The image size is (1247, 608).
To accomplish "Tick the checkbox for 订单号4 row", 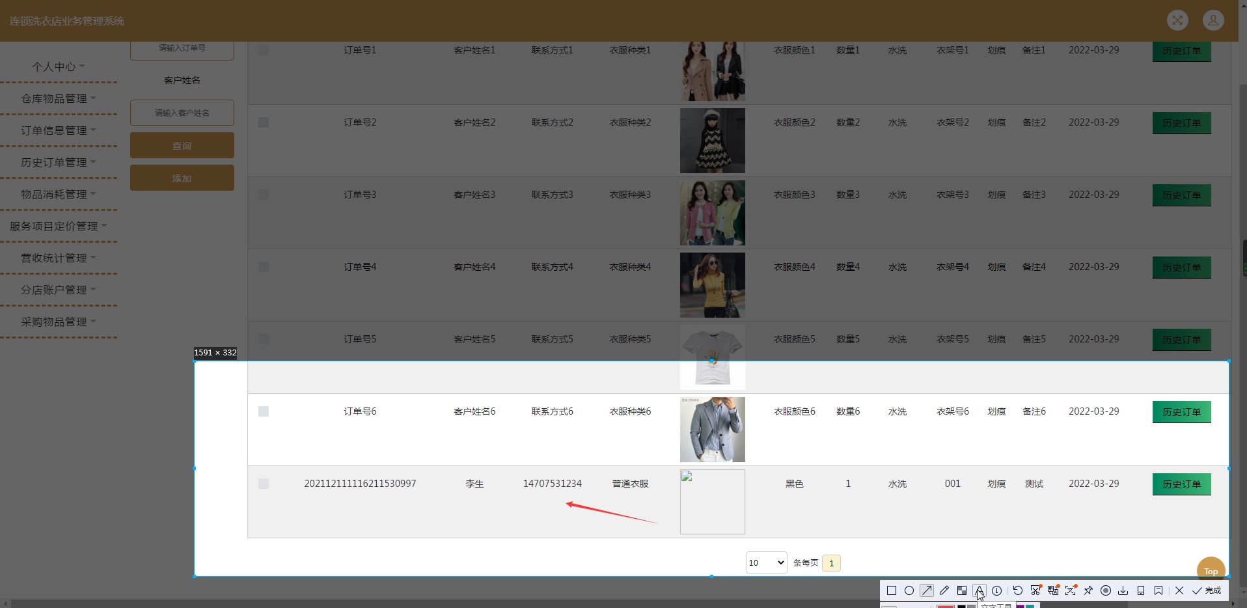I will pos(264,267).
